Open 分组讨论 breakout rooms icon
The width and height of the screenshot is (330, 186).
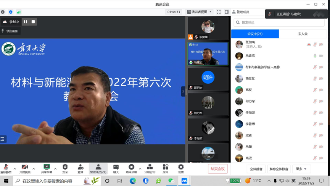click(x=150, y=167)
